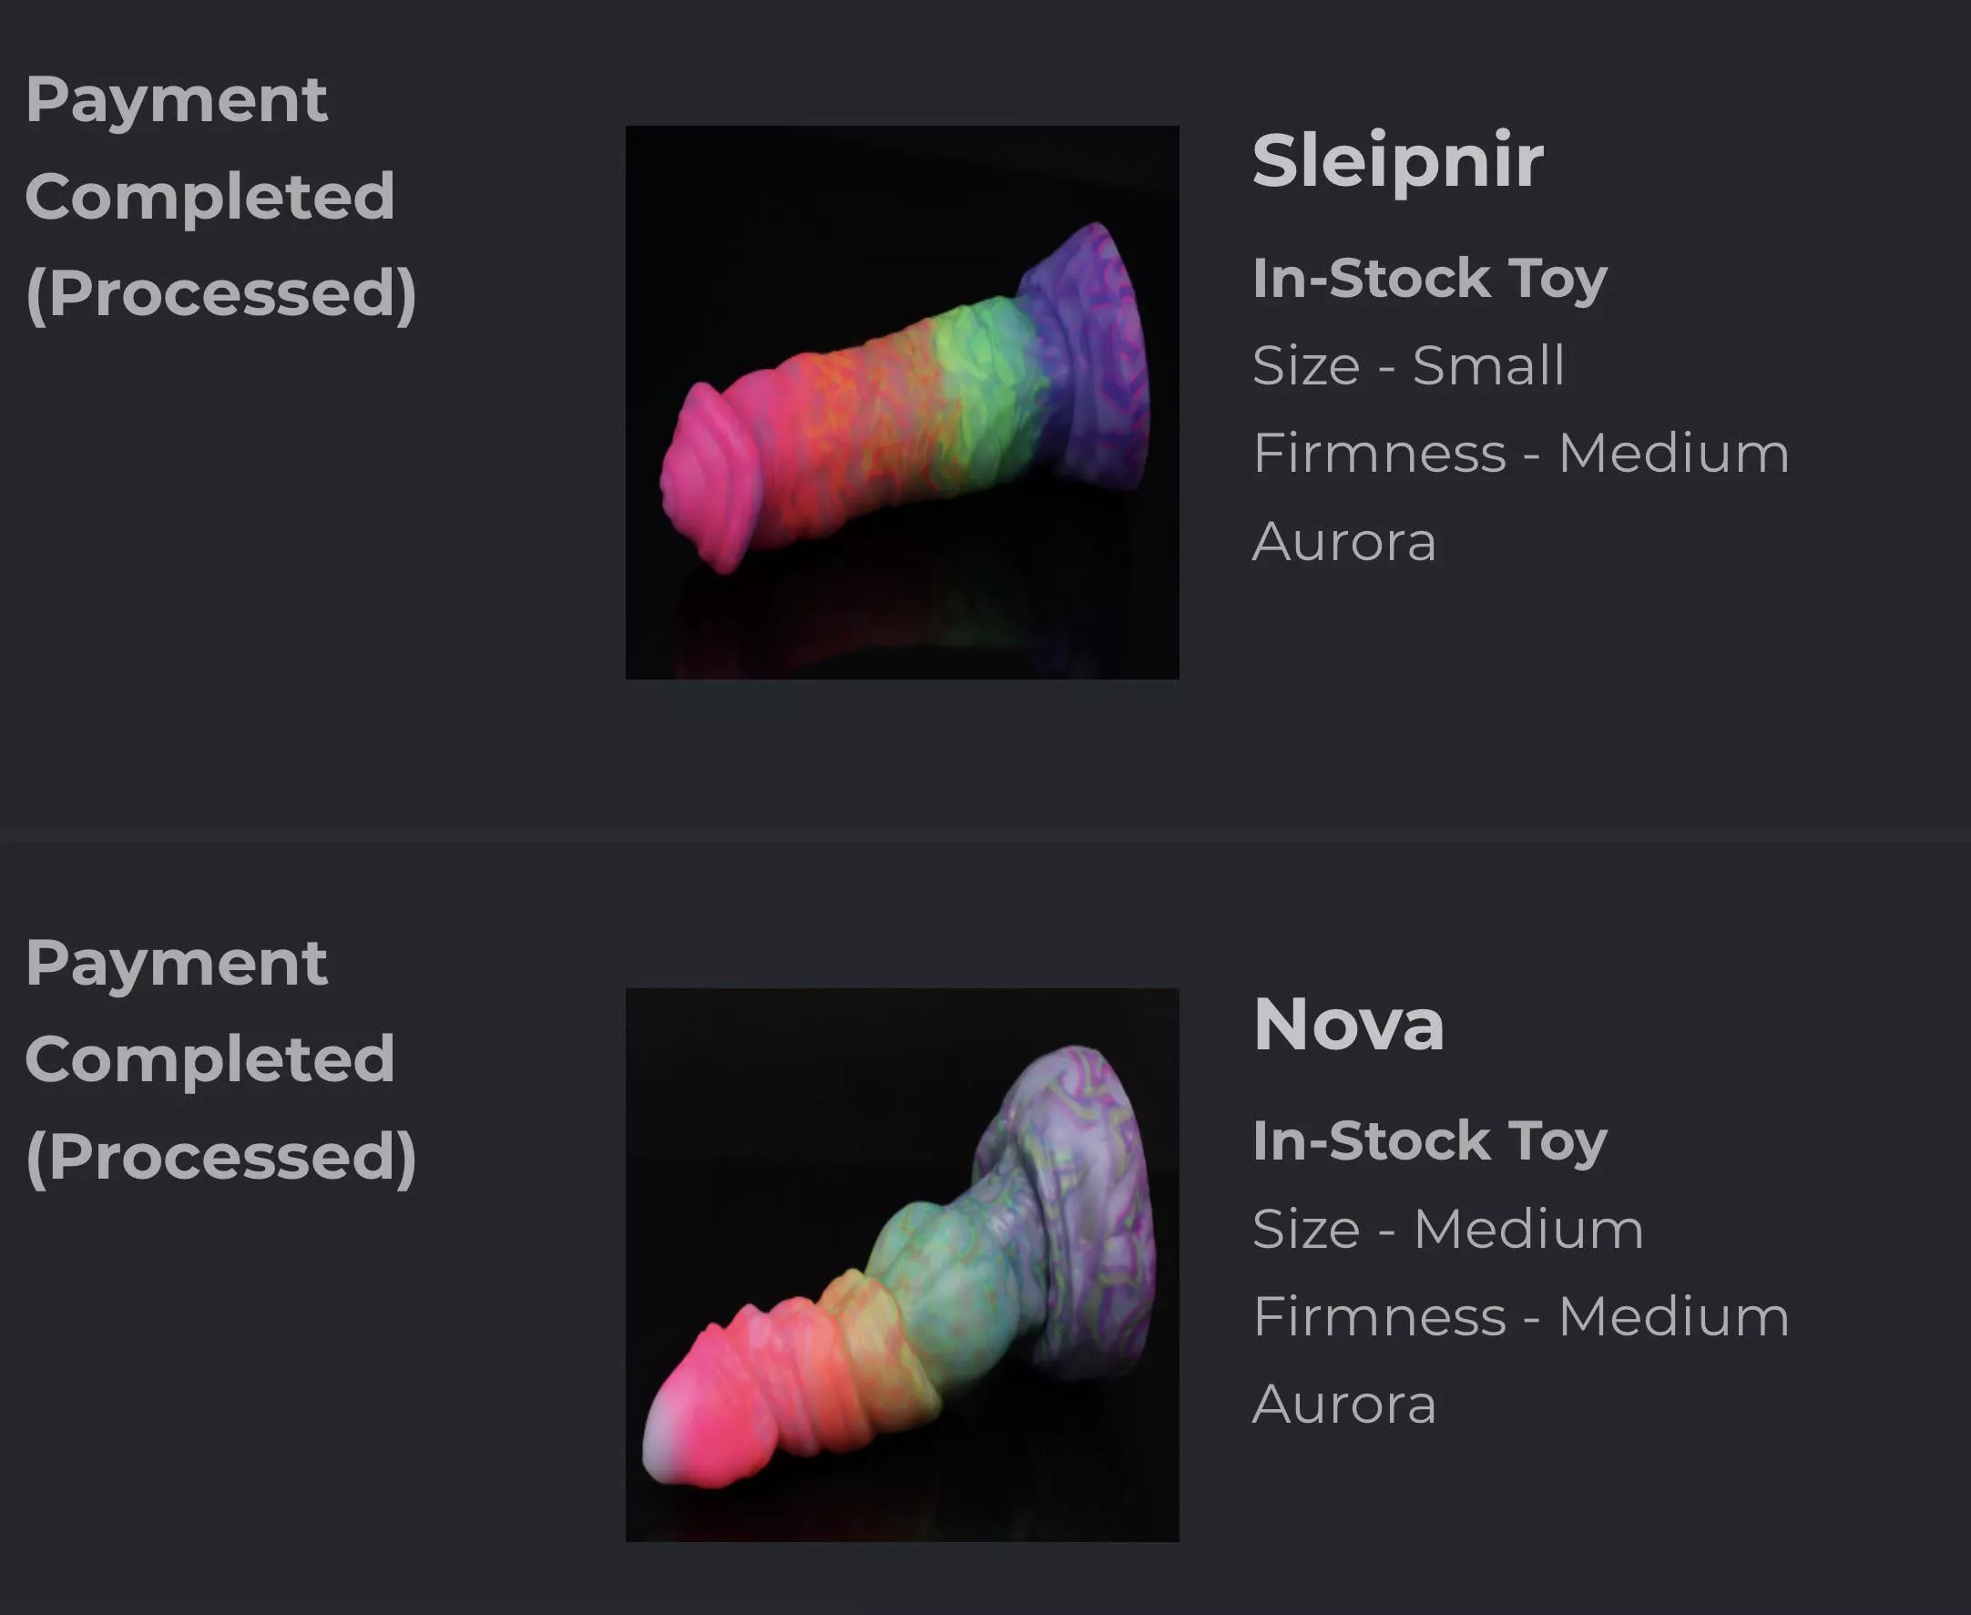Click the (Processed) text beside Sleipnir
This screenshot has height=1615, width=1971.
point(220,293)
